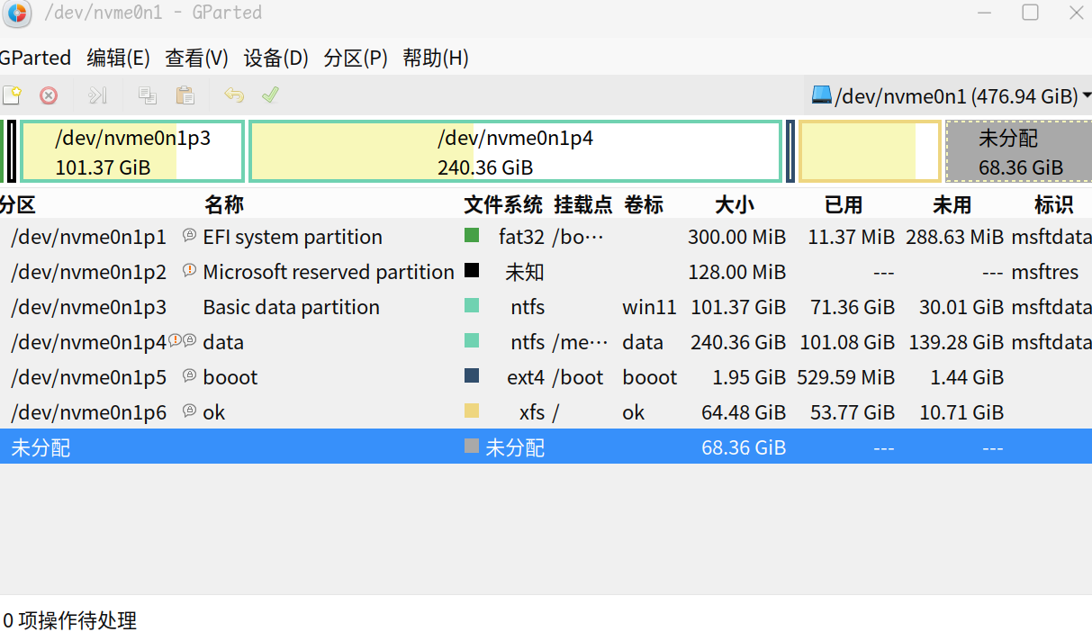
Task: Click the undo last operation icon
Action: (234, 95)
